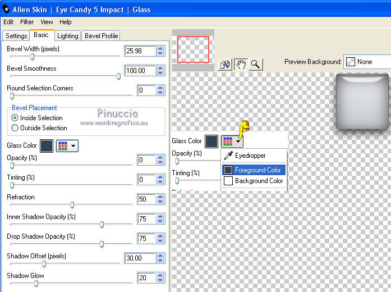Screen dimensions: 391x292
Task: Open Glass Color palette dropdown in Basic panel
Action: [67, 146]
